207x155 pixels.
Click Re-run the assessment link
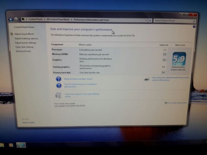[x=177, y=103]
